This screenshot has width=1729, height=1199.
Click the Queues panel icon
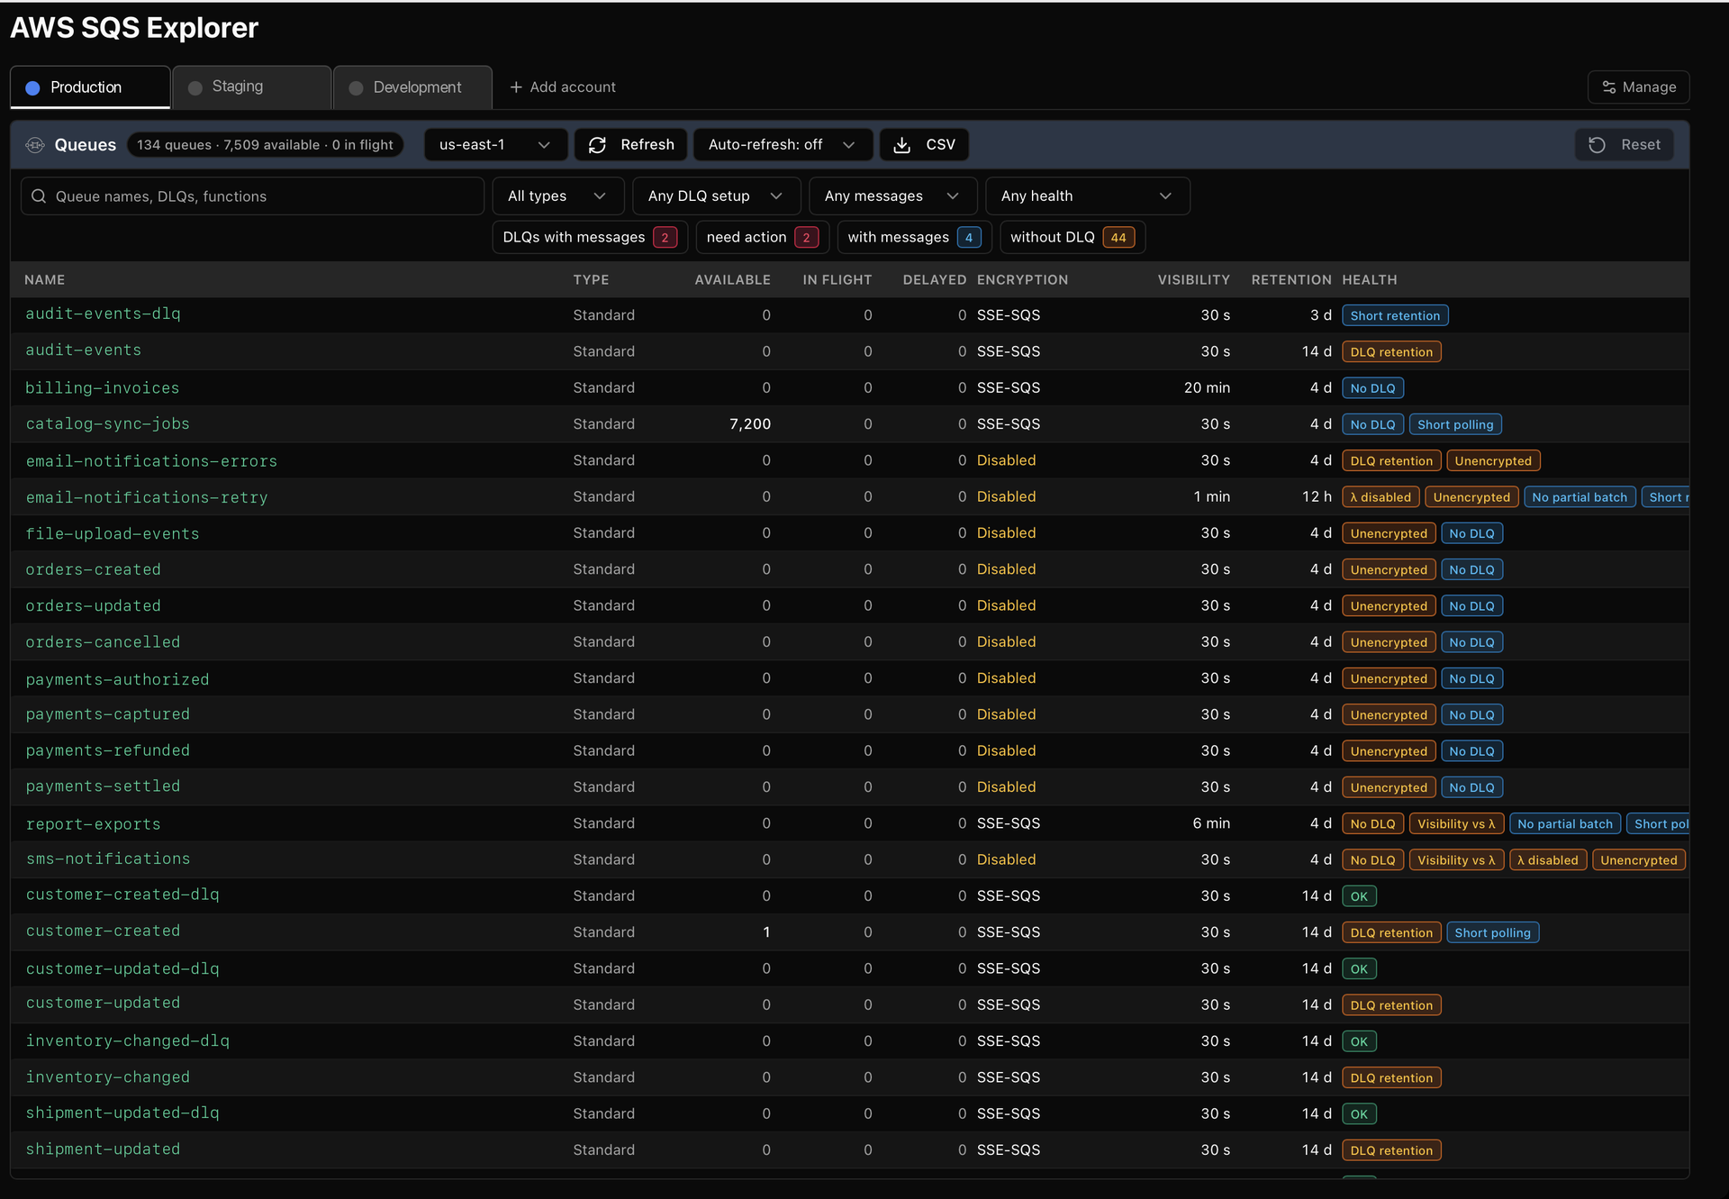click(35, 145)
